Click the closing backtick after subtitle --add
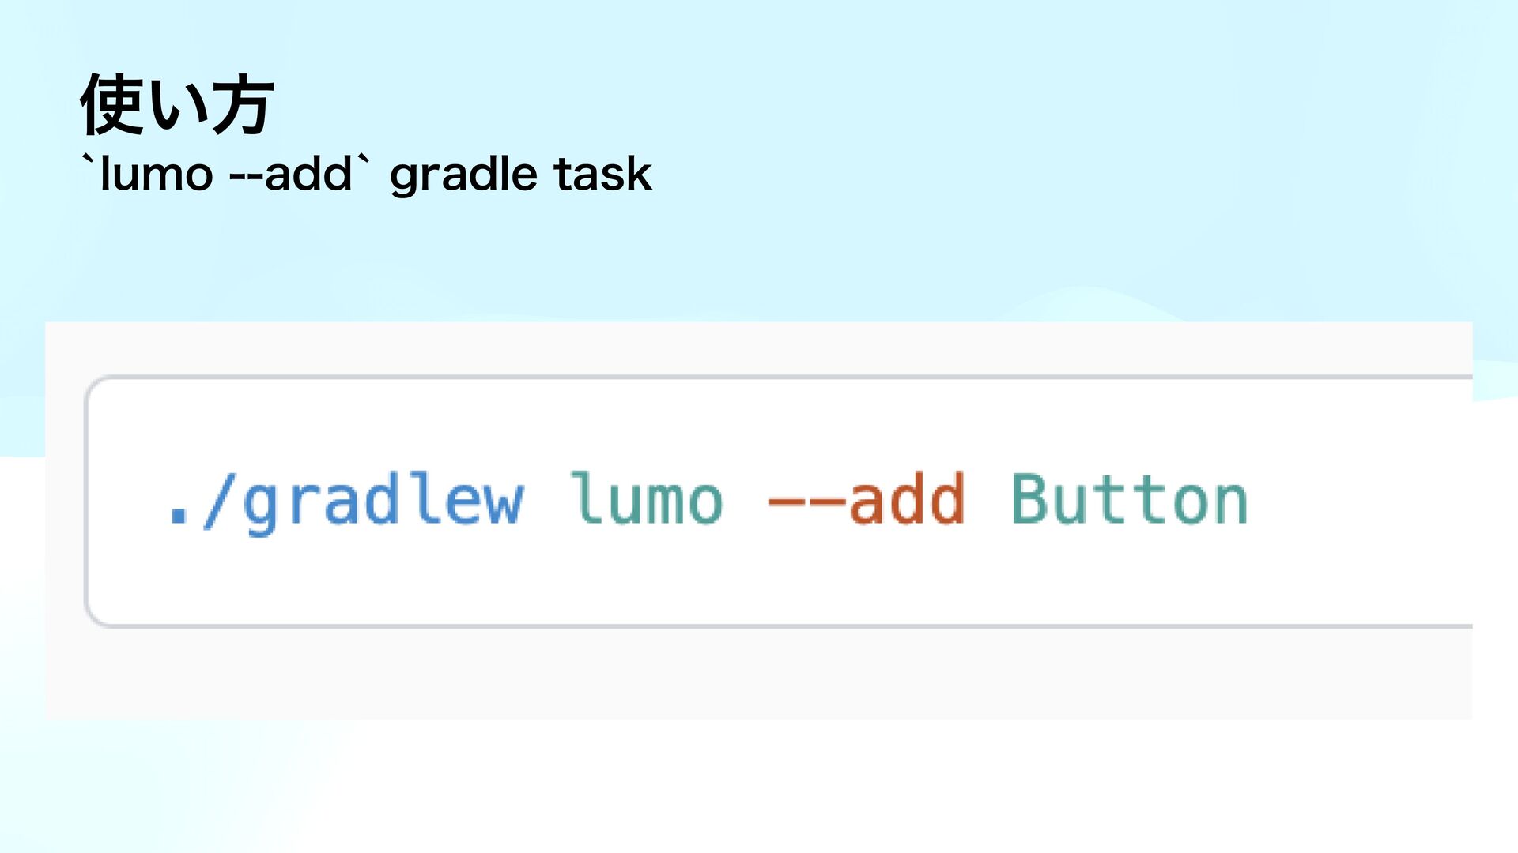 (x=363, y=162)
